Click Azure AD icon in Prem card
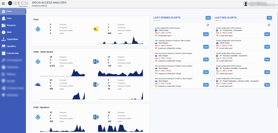This screenshot has width=278, height=133. tap(38, 29)
